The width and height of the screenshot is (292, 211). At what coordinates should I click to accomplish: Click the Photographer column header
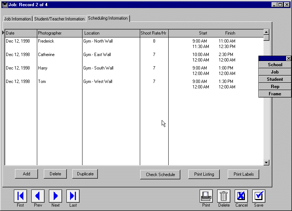60,33
